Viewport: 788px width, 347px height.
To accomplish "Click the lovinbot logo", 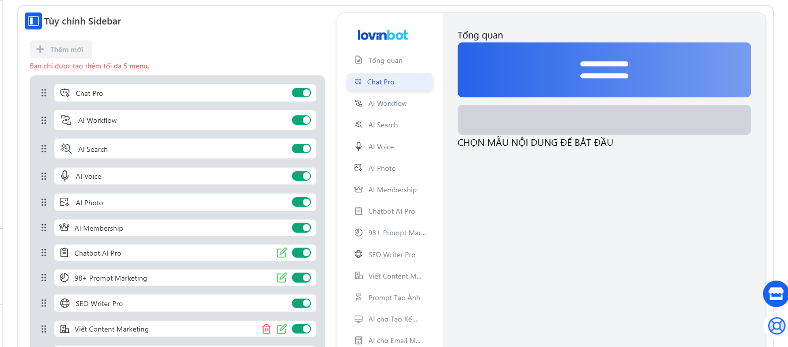I will pyautogui.click(x=382, y=35).
